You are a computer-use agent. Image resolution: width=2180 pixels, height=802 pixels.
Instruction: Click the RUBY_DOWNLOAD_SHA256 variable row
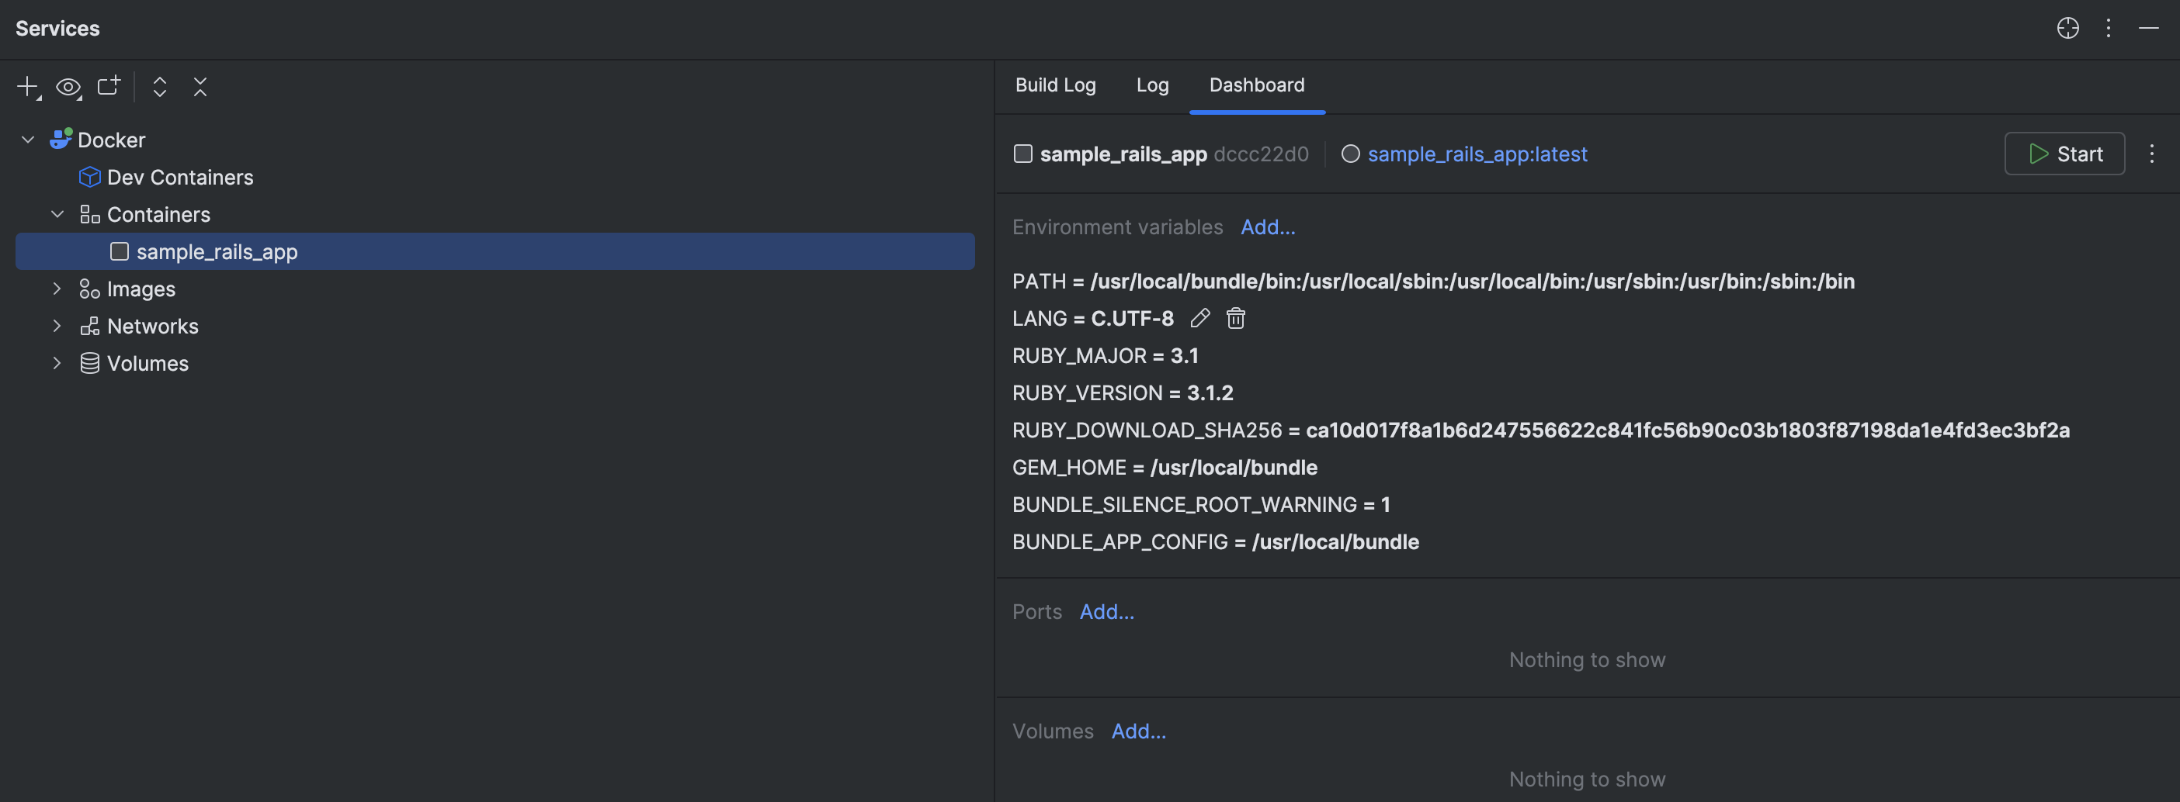tap(1541, 430)
